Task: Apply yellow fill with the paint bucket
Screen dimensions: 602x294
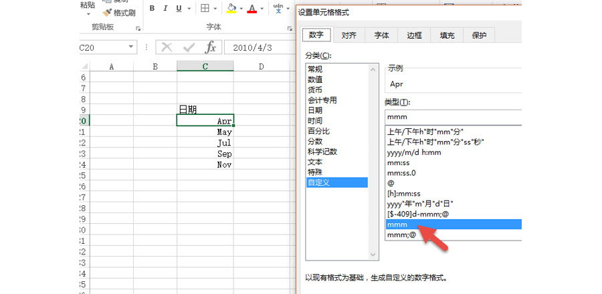Action: pos(231,8)
